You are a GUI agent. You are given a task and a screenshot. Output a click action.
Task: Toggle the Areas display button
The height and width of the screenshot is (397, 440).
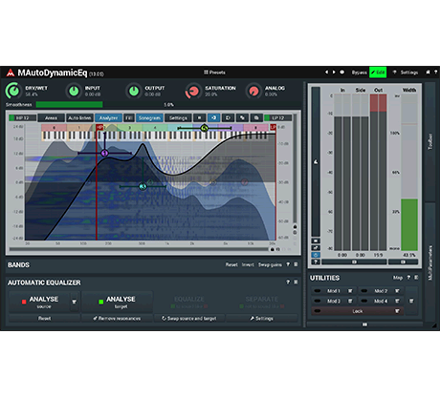point(51,118)
